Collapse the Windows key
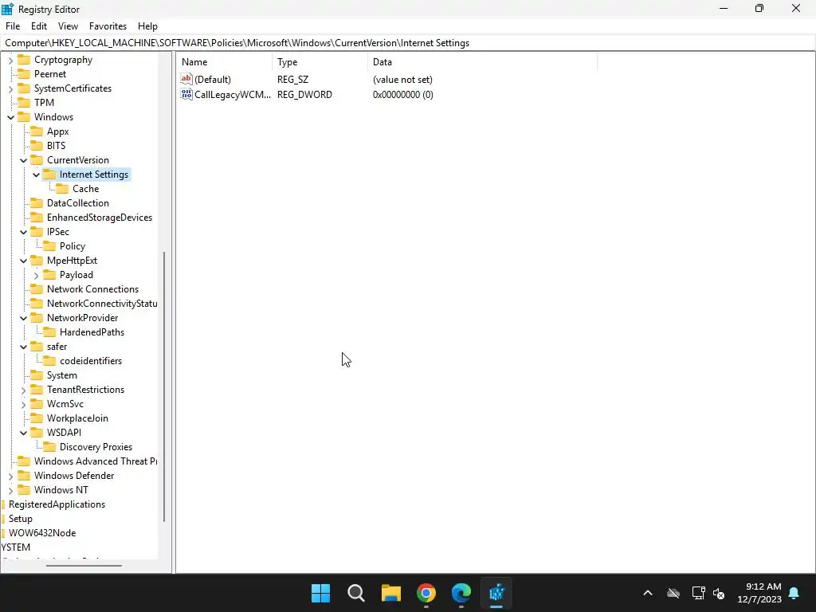The image size is (816, 612). [11, 118]
